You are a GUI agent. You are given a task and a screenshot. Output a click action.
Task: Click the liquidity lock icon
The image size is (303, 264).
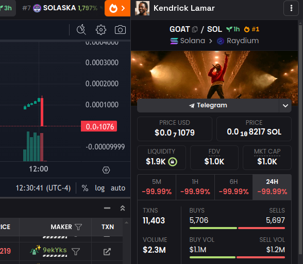(x=173, y=162)
